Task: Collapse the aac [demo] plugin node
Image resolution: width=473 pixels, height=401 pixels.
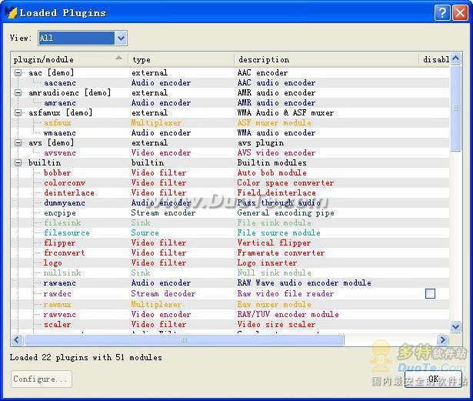Action: (x=18, y=73)
